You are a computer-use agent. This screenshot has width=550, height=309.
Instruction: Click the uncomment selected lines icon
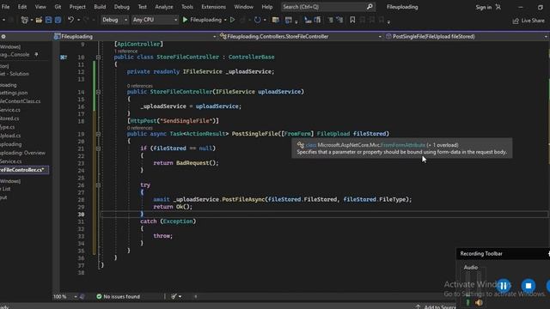click(339, 20)
